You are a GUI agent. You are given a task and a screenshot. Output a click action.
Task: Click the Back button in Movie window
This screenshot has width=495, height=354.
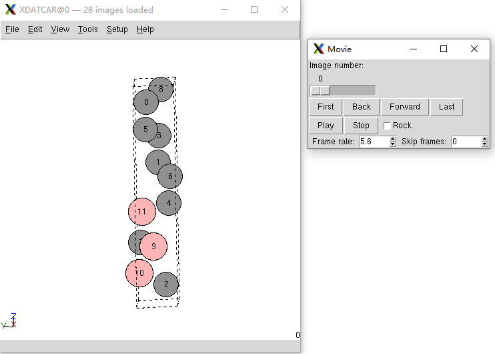(x=362, y=107)
